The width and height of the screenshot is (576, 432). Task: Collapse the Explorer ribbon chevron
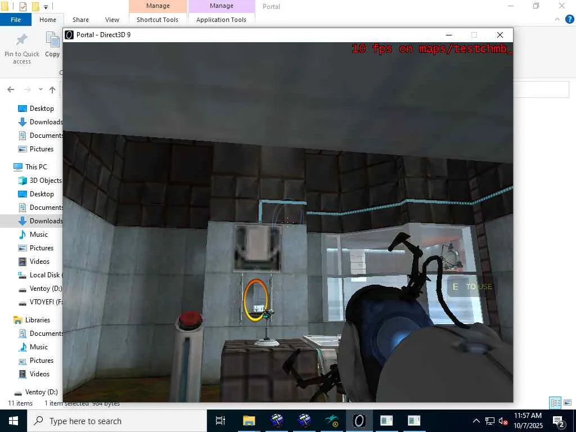click(557, 20)
